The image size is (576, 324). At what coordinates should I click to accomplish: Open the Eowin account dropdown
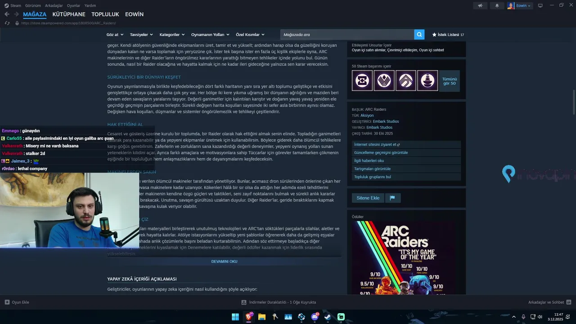tap(524, 5)
